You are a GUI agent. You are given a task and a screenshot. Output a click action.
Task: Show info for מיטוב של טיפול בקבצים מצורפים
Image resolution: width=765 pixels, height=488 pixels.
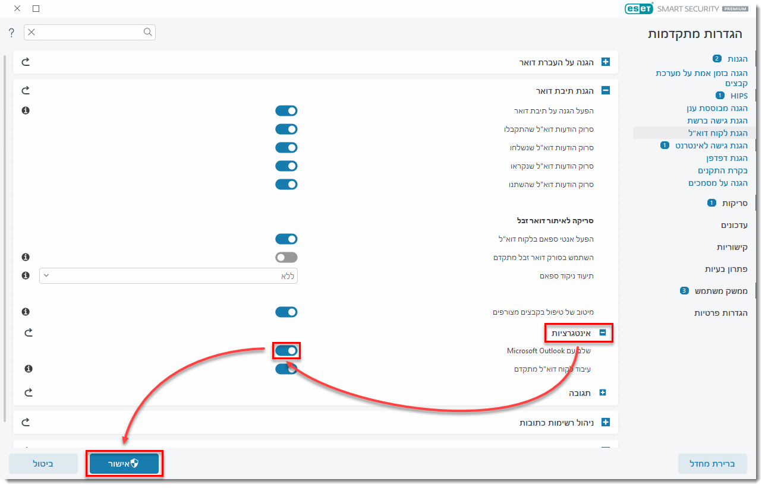coord(26,312)
